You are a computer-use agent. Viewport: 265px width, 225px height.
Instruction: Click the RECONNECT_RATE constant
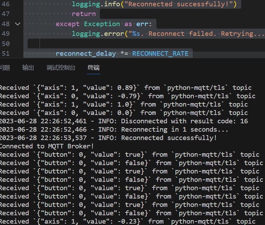point(160,54)
